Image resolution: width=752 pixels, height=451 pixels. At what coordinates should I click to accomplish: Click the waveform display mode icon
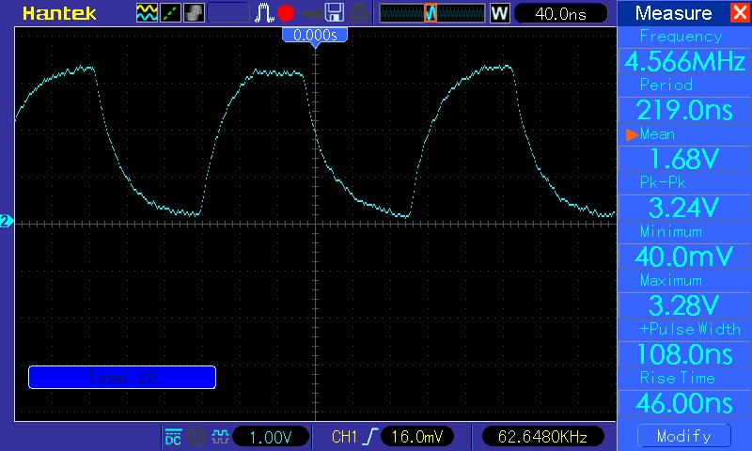coord(148,13)
